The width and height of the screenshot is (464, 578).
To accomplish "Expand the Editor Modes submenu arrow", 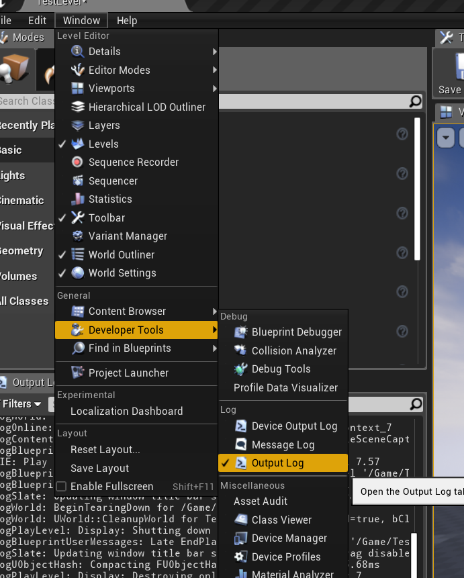I will pos(214,70).
